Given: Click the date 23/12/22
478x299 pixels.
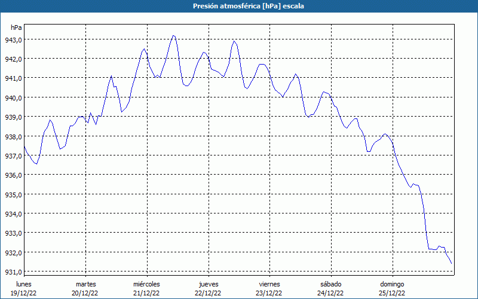Looking at the screenshot, I should coord(269,293).
